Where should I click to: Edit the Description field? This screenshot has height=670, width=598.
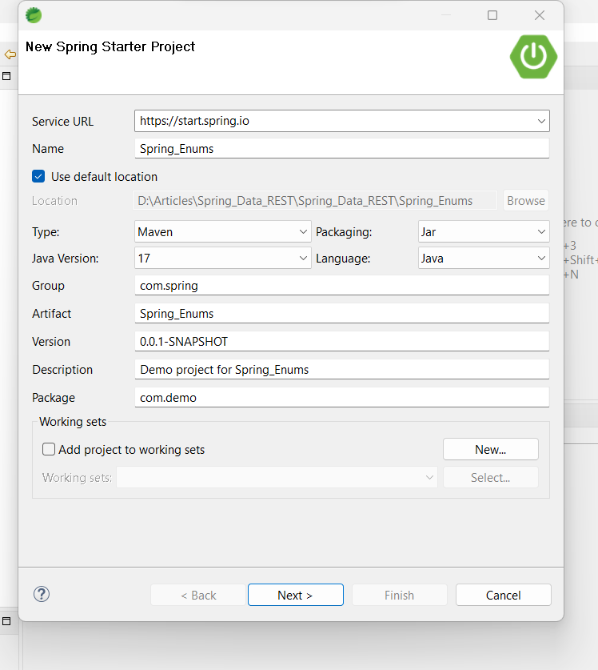click(x=342, y=370)
